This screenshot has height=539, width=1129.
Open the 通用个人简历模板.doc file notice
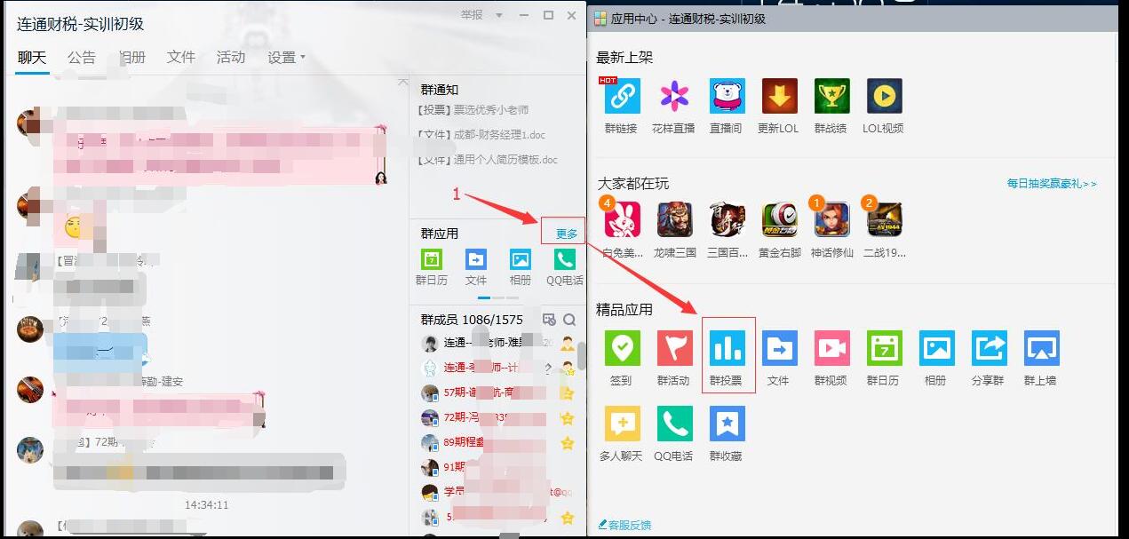point(487,160)
